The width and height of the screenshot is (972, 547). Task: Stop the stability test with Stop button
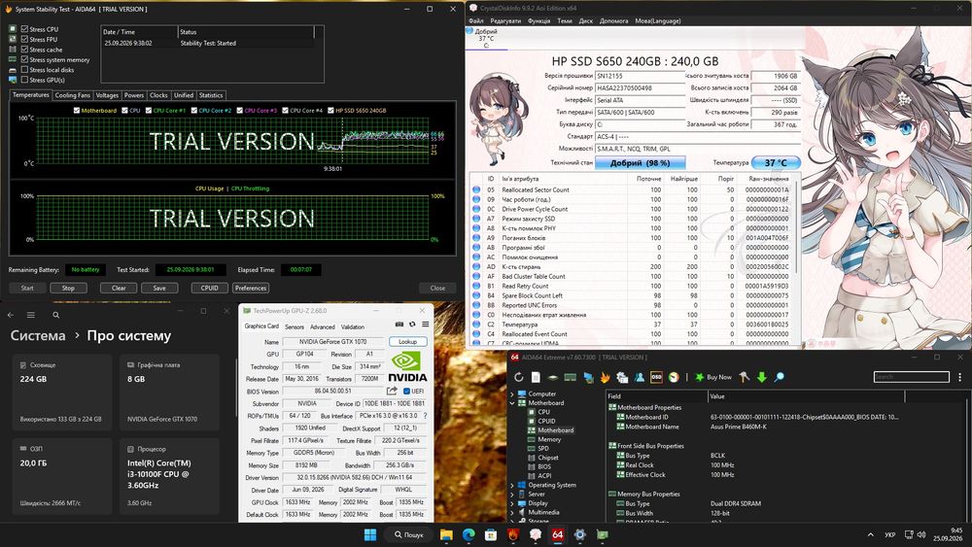68,288
